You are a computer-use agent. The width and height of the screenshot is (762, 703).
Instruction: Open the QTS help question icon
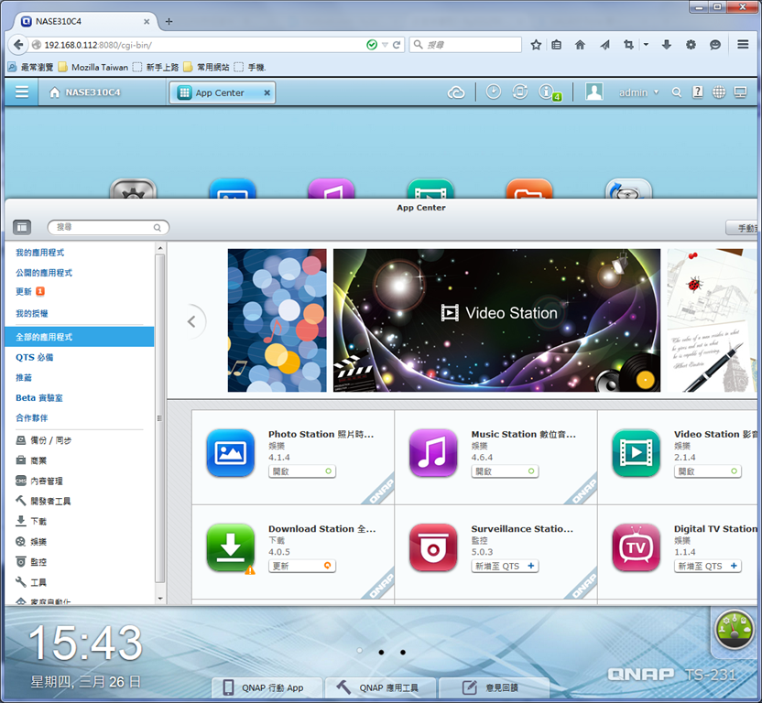[x=697, y=92]
